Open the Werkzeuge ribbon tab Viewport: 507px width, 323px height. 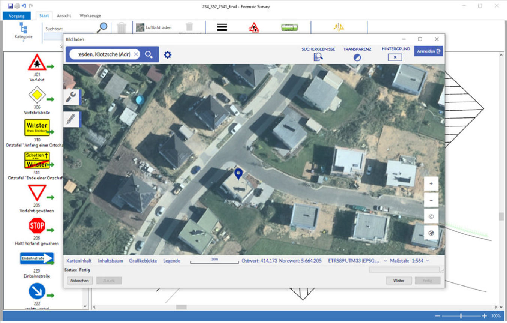(x=90, y=16)
